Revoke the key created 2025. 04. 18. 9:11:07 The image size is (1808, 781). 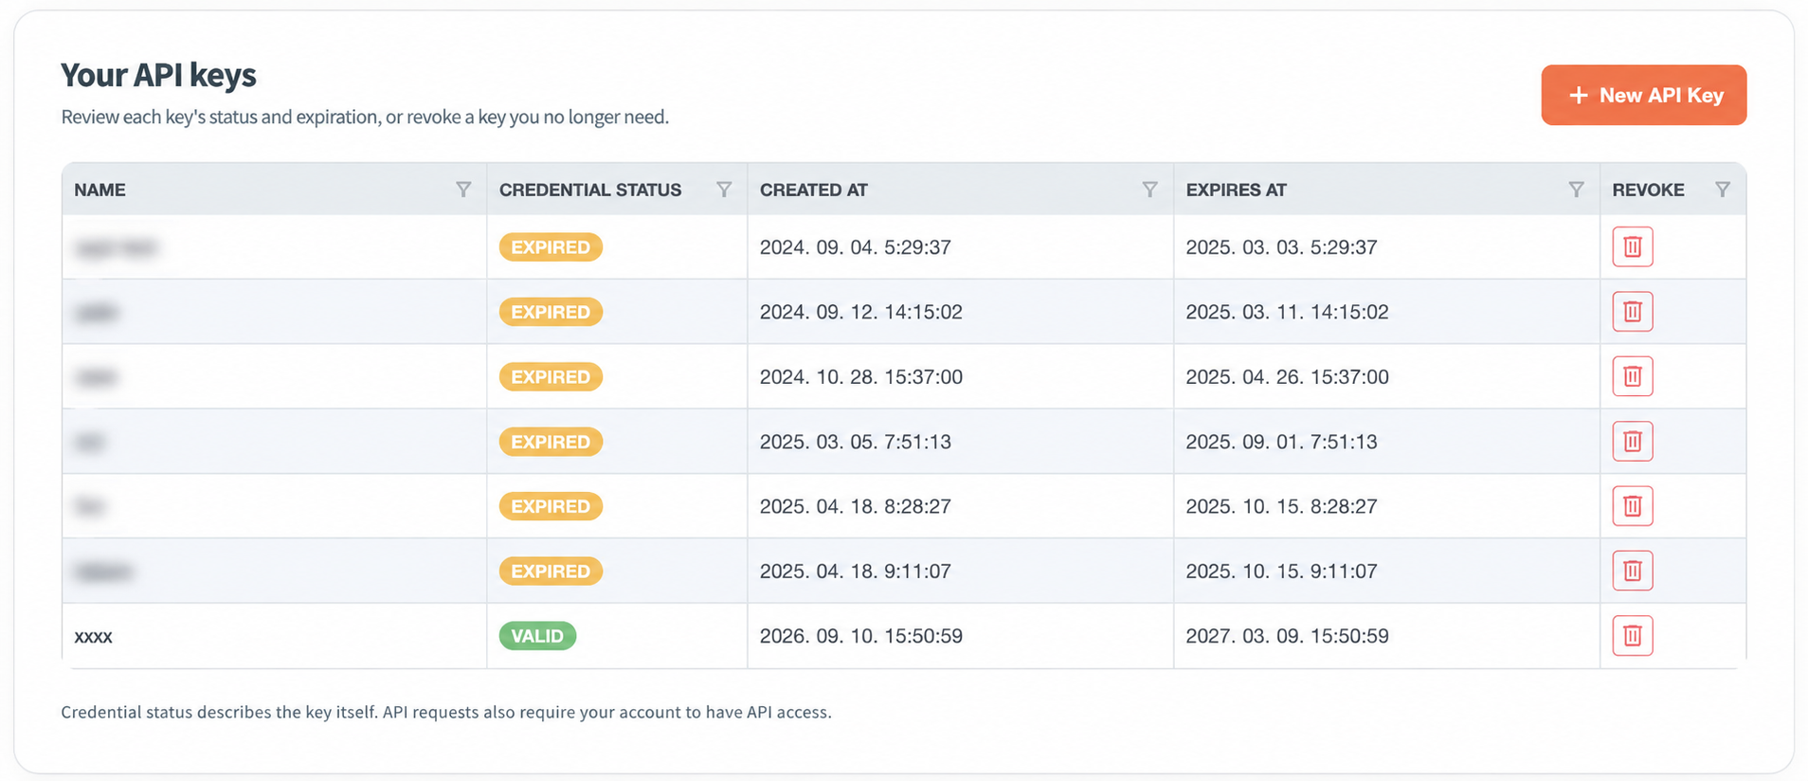coord(1633,571)
